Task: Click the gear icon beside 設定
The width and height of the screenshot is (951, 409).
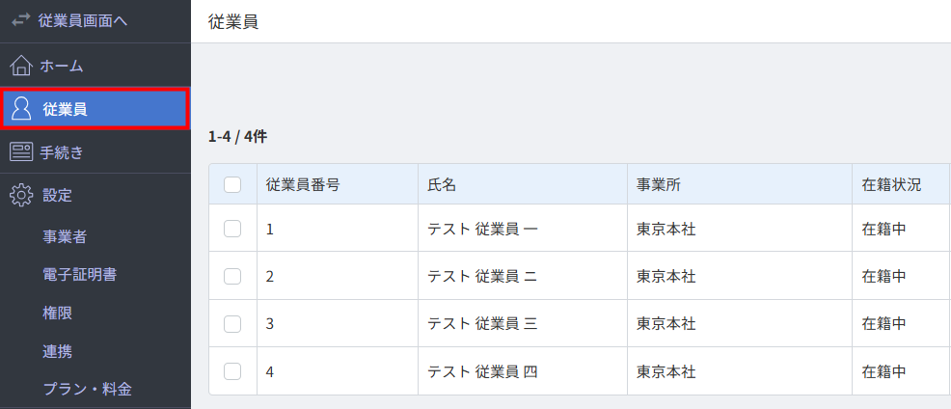Action: [x=21, y=195]
